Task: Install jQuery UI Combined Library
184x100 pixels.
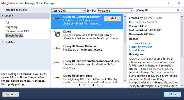Action: pyautogui.click(x=112, y=18)
